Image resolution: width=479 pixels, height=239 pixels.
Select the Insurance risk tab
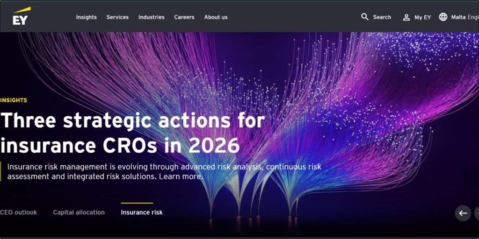coord(142,212)
